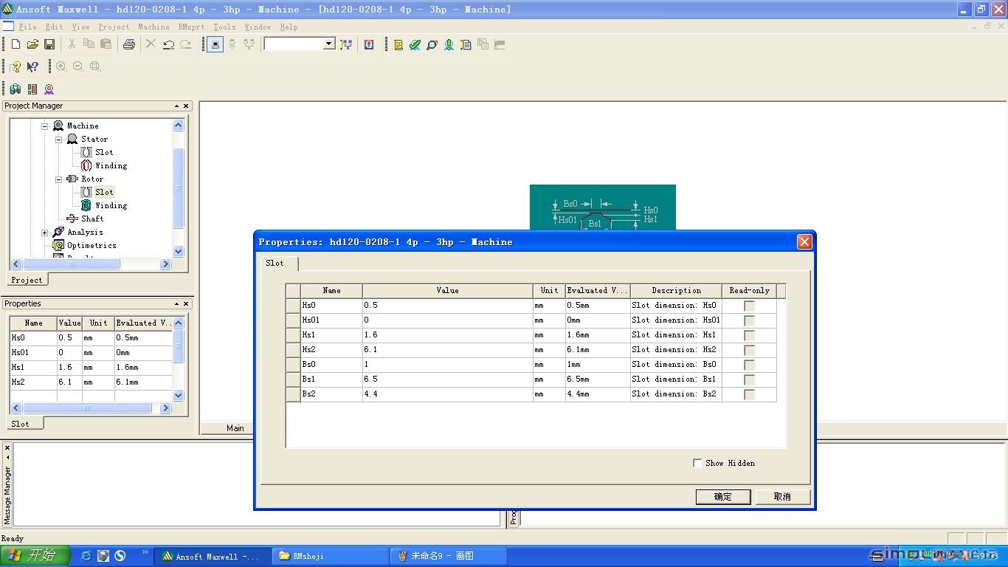Enable the Show Hidden checkbox

[697, 463]
